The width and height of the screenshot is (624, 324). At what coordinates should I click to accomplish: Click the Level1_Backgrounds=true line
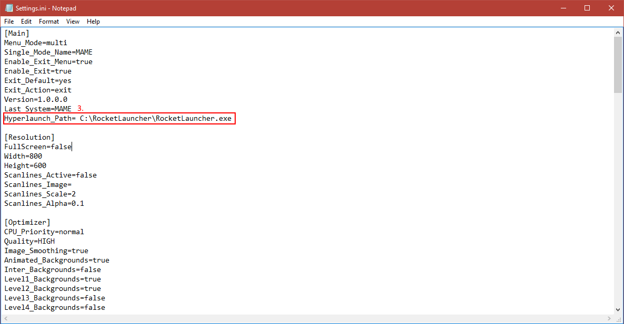pos(53,279)
